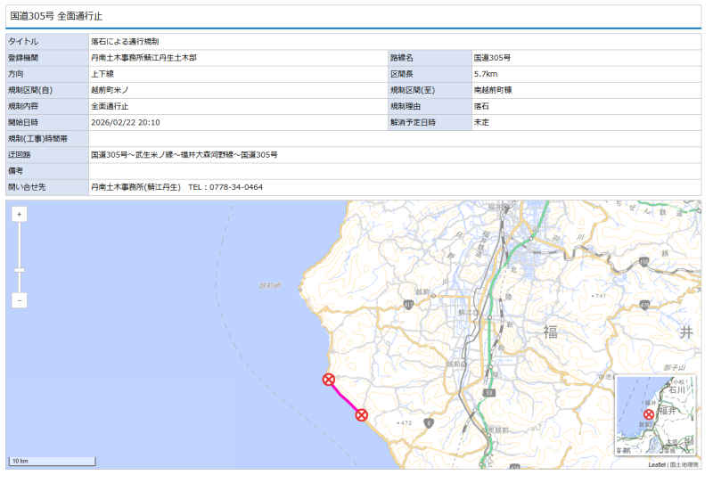Image resolution: width=713 pixels, height=483 pixels.
Task: Open the 国土地理院 attribution link
Action: [684, 464]
